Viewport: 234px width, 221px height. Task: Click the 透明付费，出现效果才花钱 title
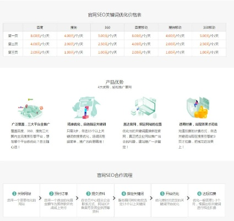(198, 124)
